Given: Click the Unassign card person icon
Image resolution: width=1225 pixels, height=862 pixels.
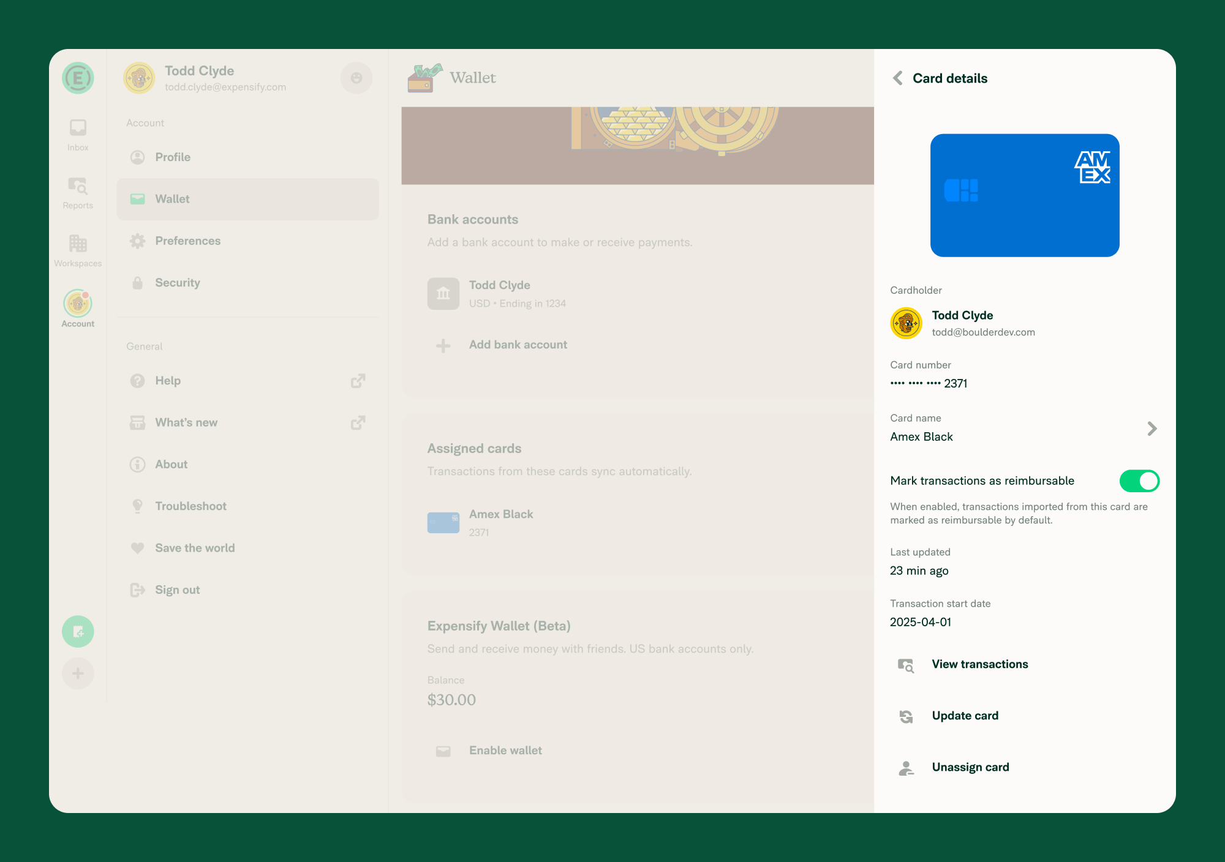Looking at the screenshot, I should tap(906, 768).
